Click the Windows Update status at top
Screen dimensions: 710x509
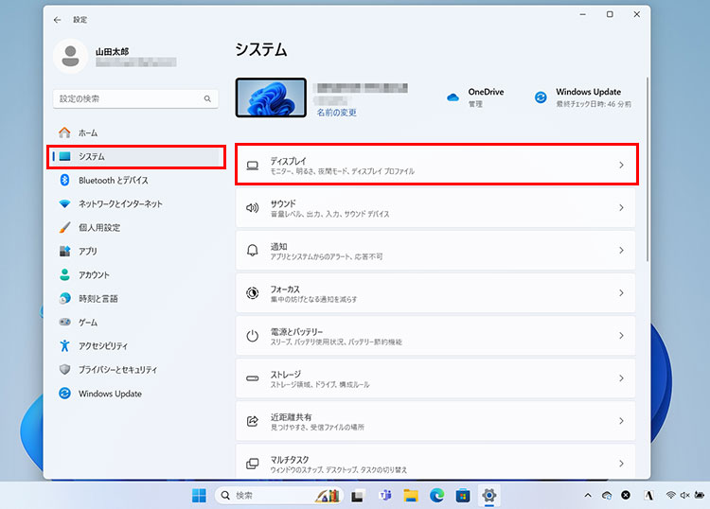click(587, 97)
